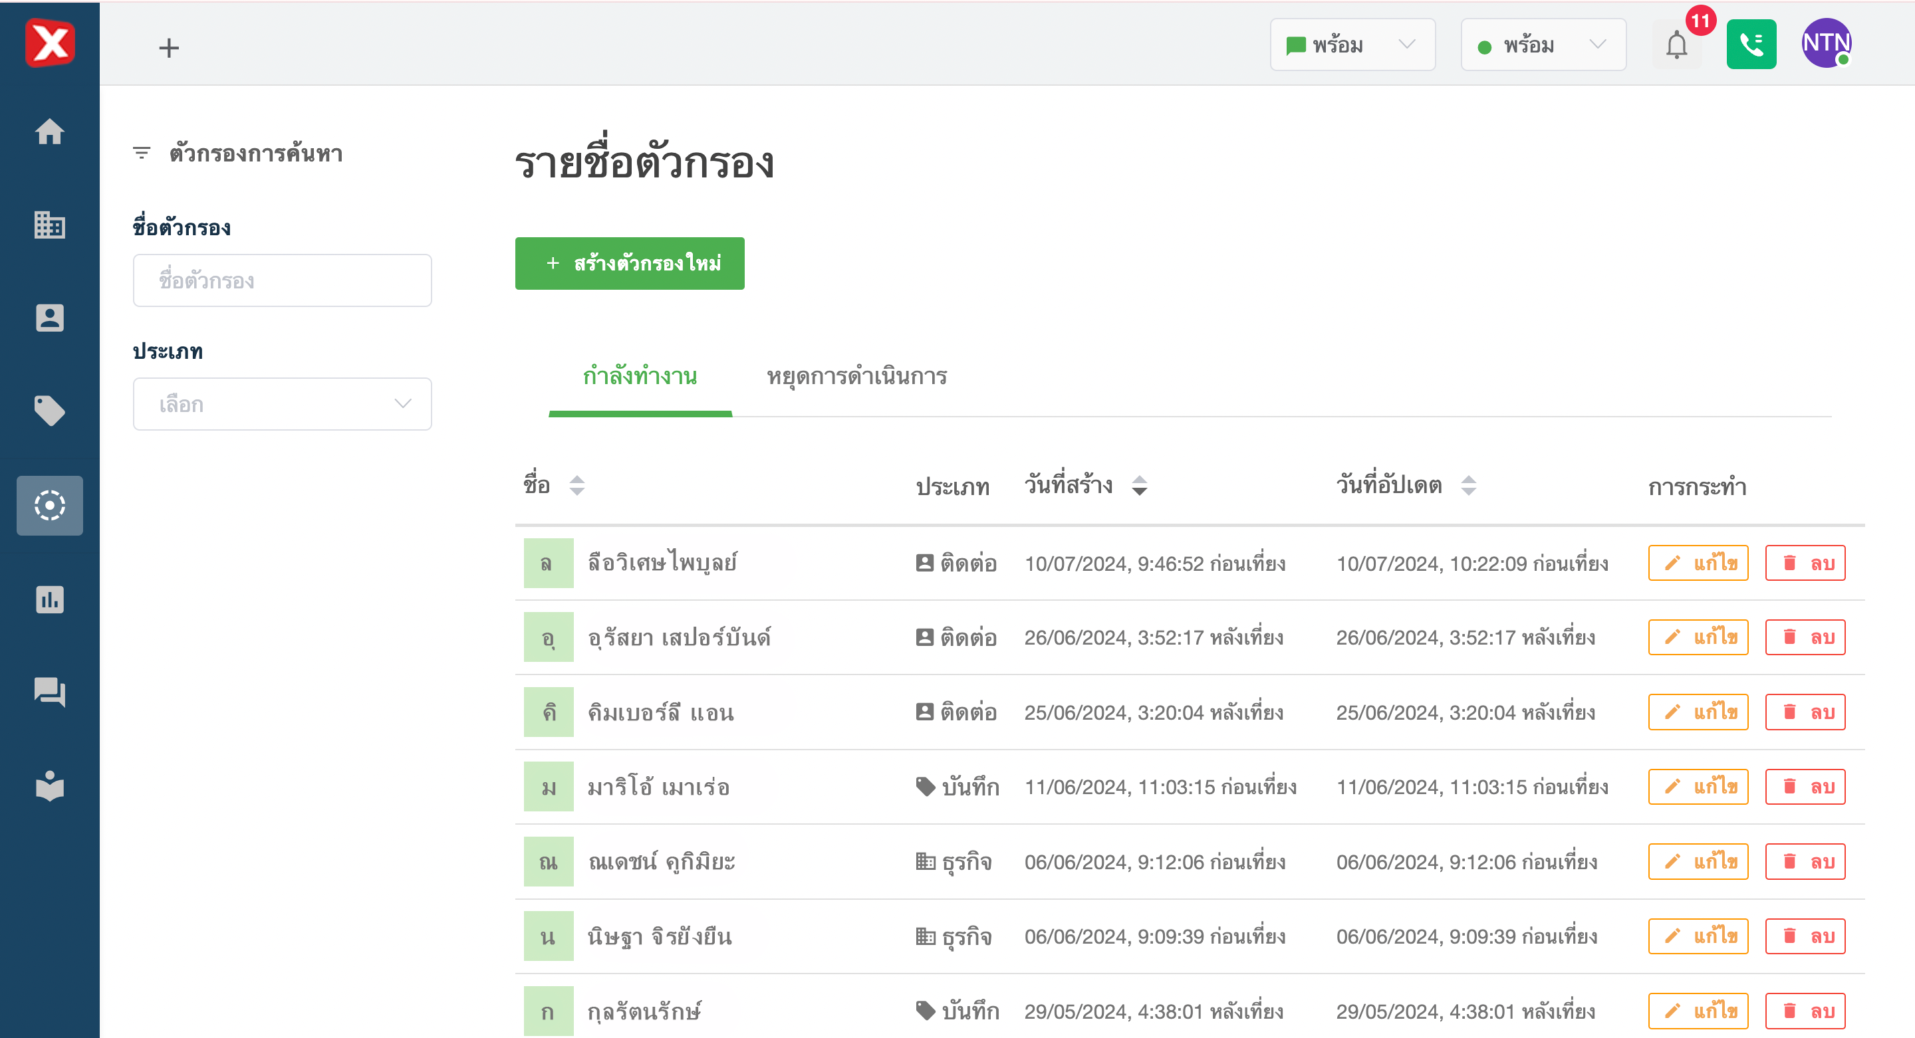Delete the มาริโอ้ เมาเร่อ filter
Viewport: 1915px width, 1038px height.
[x=1804, y=787]
